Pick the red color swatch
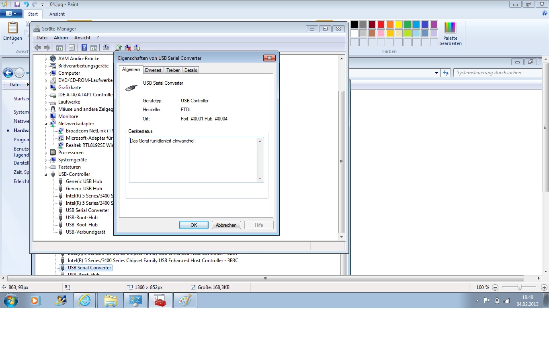Image resolution: width=549 pixels, height=342 pixels. pyautogui.click(x=381, y=24)
